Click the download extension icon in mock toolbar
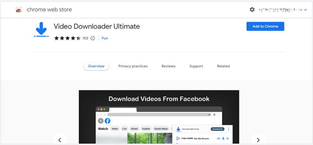Image resolution: width=313 pixels, height=145 pixels. pyautogui.click(x=214, y=114)
